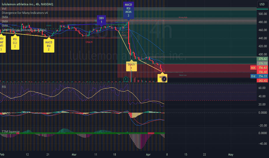
Task: Click the 20.00 RSI axis value
Action: [262, 105]
